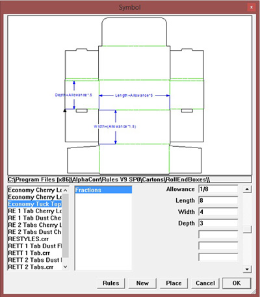
Task: Click parameter scrollbar up arrow
Action: click(x=247, y=189)
